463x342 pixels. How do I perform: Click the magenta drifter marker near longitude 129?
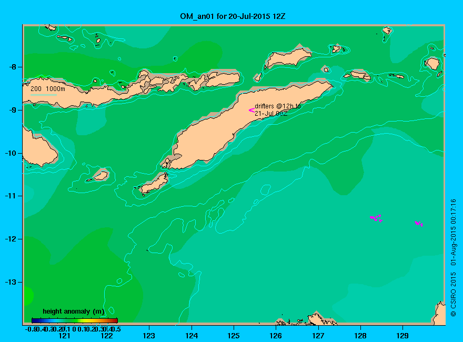(419, 224)
